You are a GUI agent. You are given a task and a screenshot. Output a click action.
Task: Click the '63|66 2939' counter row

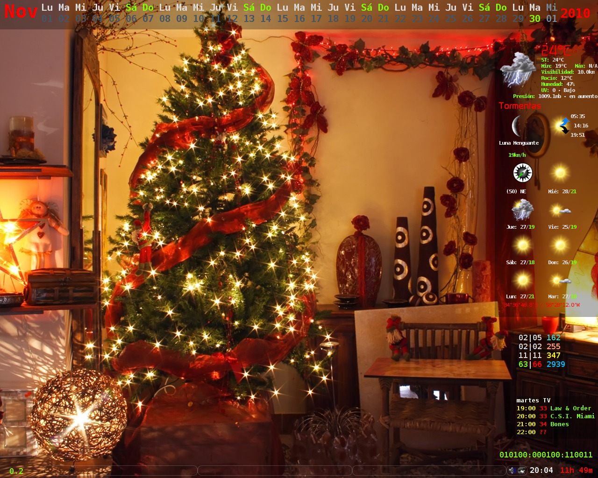click(x=542, y=364)
